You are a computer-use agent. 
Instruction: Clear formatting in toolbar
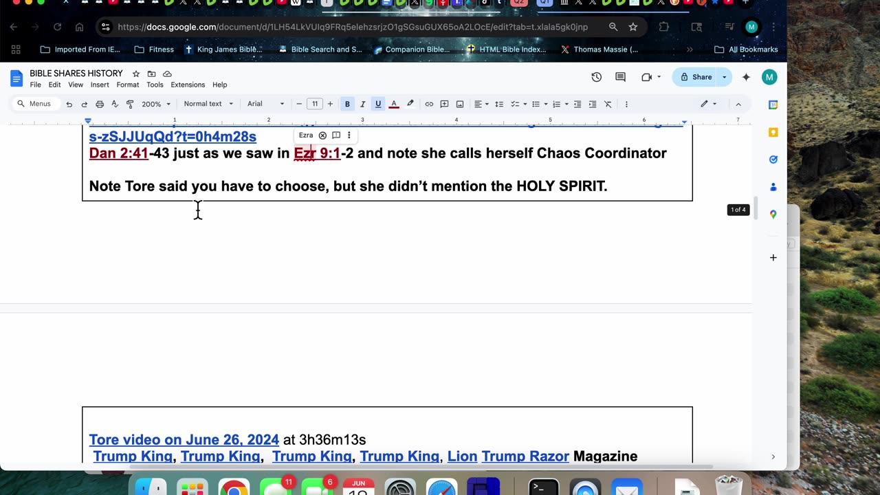point(608,104)
